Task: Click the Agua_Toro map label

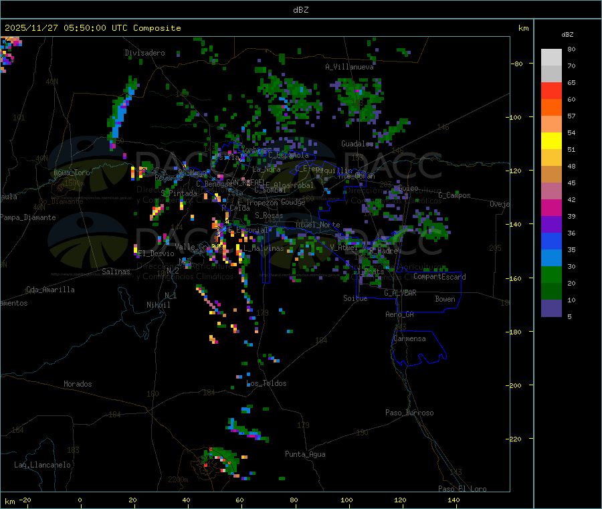Action: [72, 173]
